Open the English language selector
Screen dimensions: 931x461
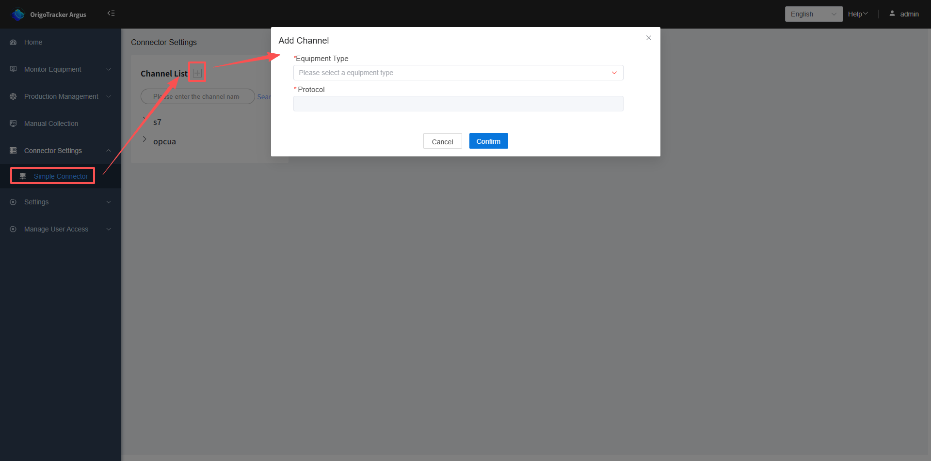tap(814, 14)
